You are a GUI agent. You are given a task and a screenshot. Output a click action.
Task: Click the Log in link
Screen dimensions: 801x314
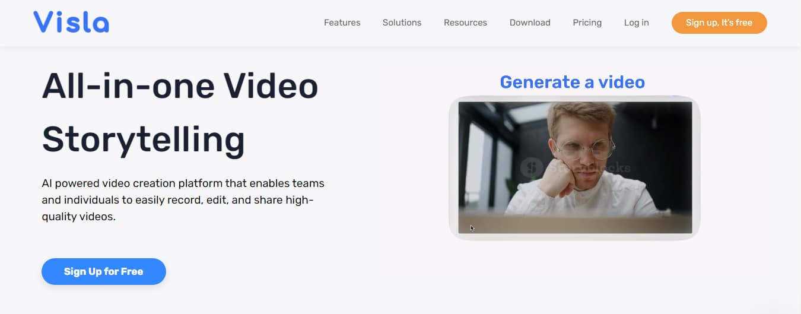point(636,23)
